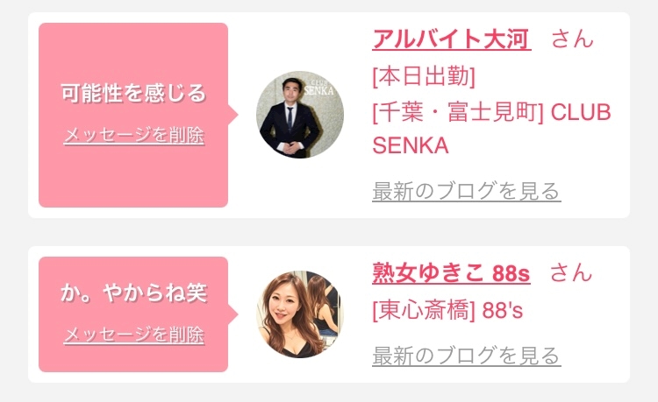Click empty pink area below top メッセージを削除
The width and height of the screenshot is (658, 402).
pyautogui.click(x=133, y=176)
